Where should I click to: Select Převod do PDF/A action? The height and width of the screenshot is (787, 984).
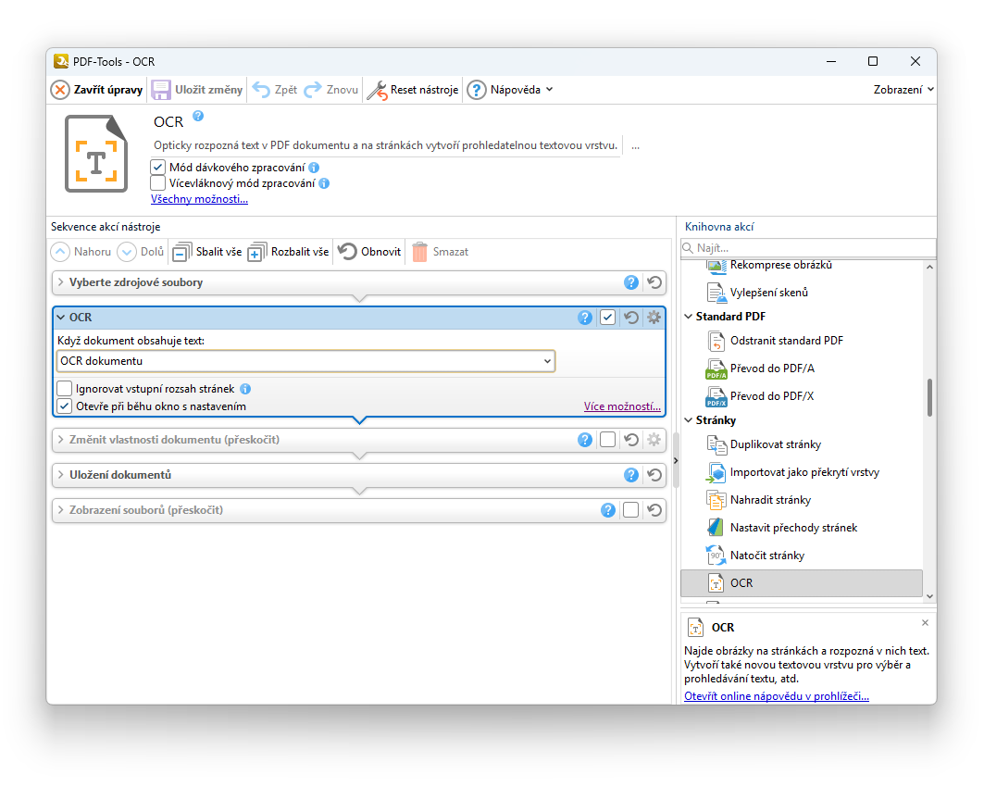tap(772, 369)
